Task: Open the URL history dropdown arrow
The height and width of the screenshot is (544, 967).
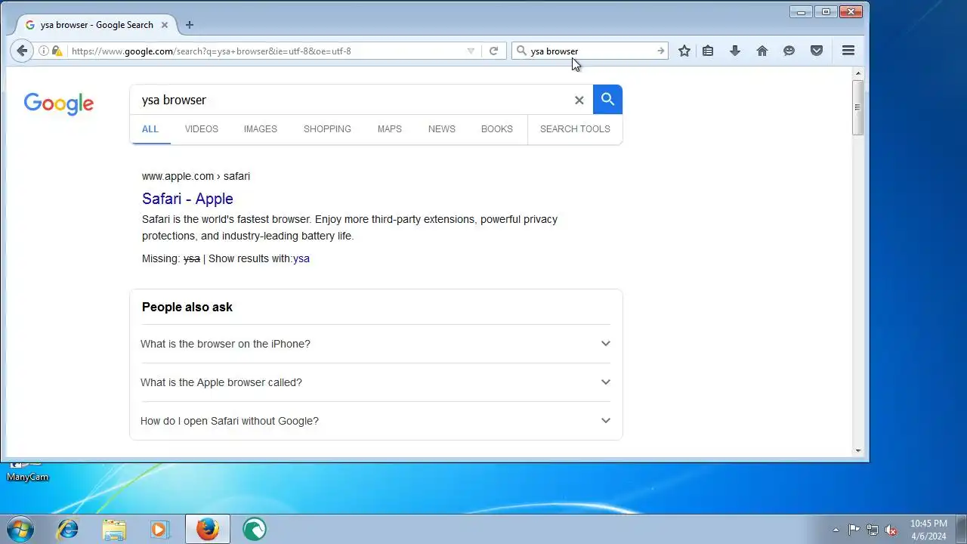Action: (471, 51)
